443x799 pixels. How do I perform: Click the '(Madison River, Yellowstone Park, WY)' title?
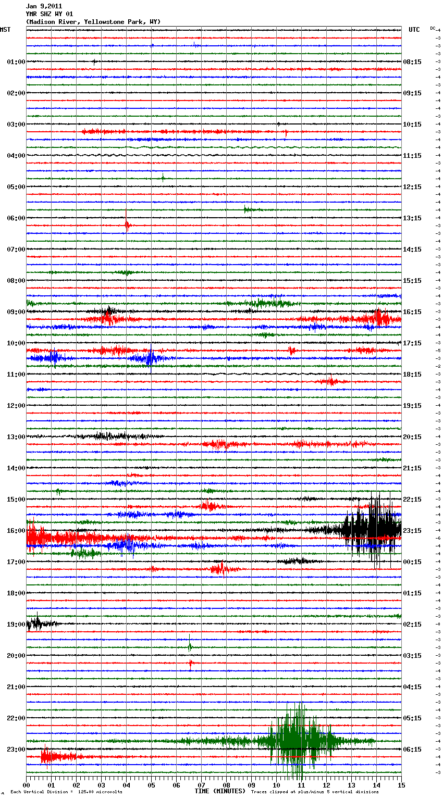[x=93, y=22]
